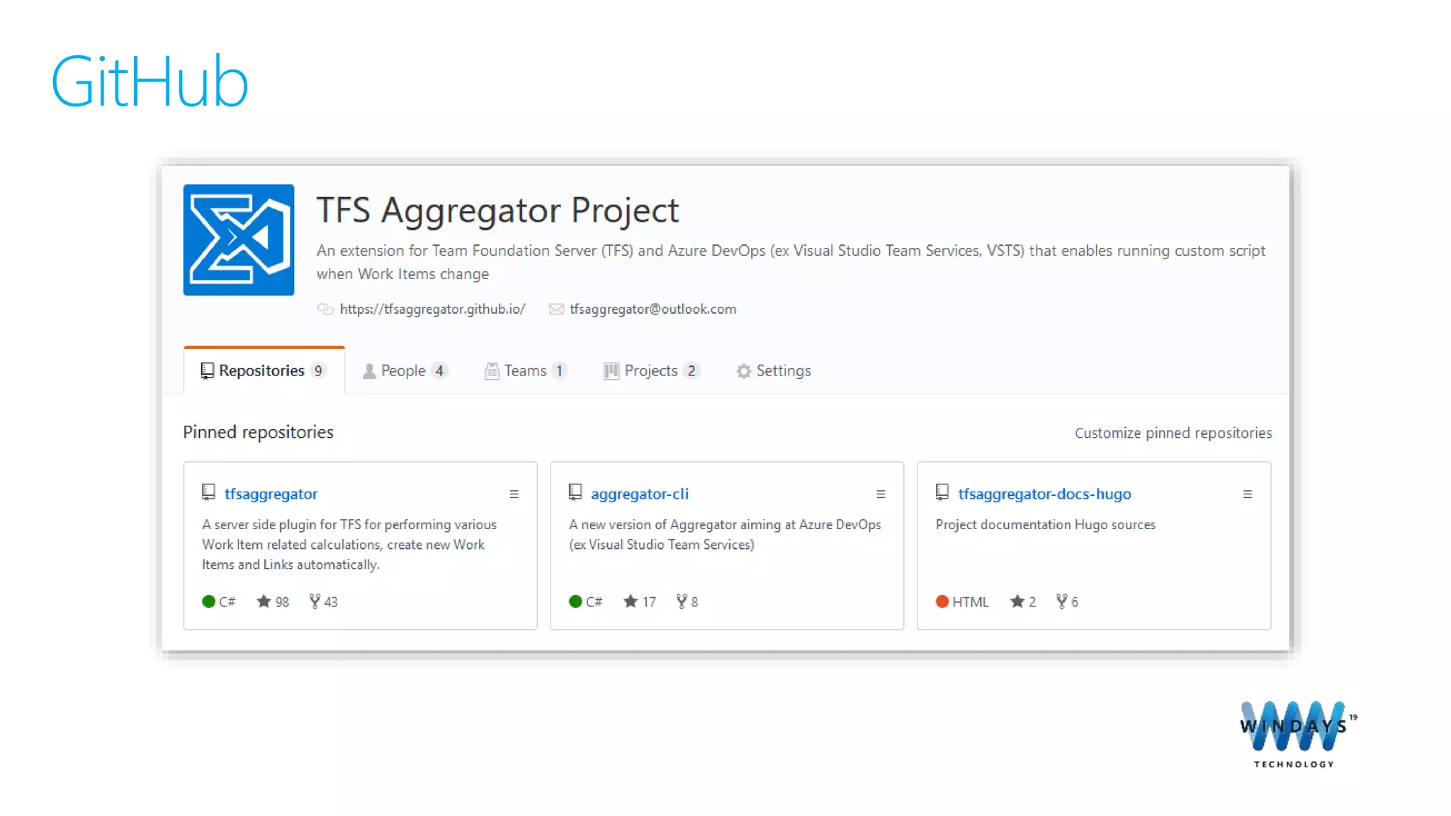
Task: Click the Settings gear icon
Action: coord(743,371)
